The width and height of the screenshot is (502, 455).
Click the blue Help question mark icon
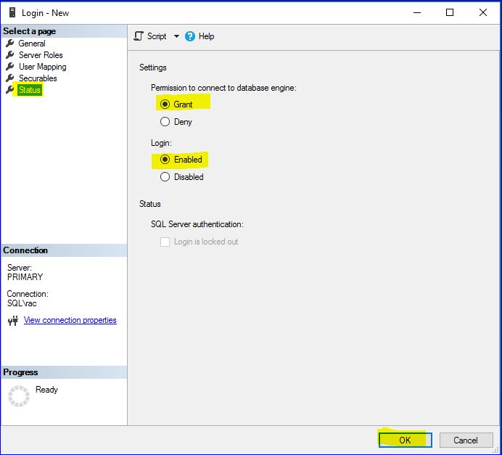(190, 36)
